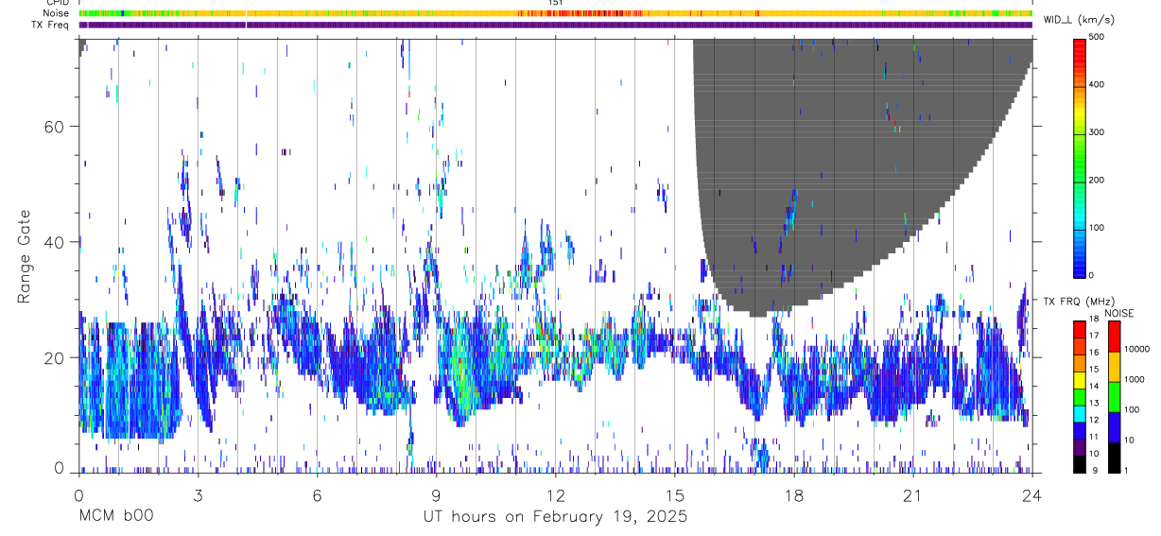Click the 'NOISE' legend title
The height and width of the screenshot is (536, 1161).
[x=1118, y=313]
